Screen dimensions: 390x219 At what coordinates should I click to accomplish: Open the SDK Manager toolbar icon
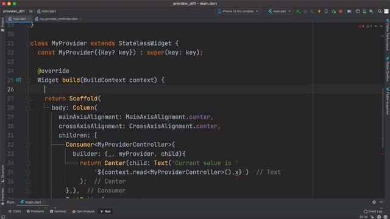point(371,12)
